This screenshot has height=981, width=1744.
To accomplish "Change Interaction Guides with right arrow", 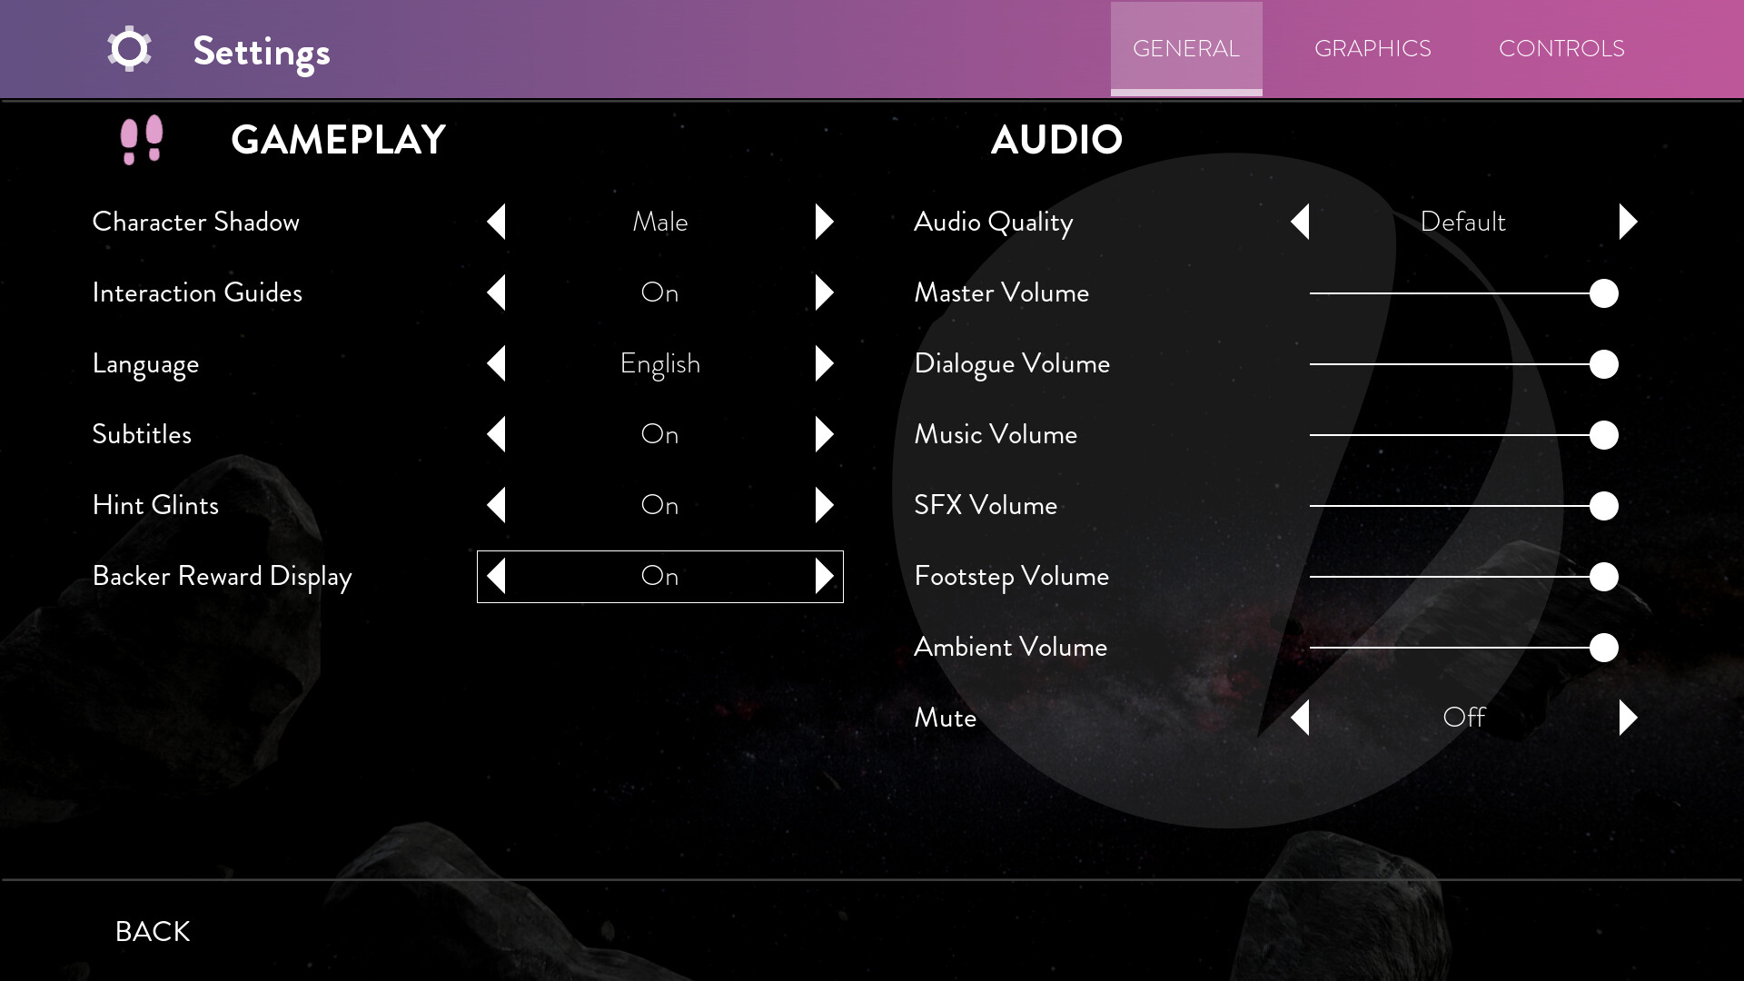I will point(824,292).
